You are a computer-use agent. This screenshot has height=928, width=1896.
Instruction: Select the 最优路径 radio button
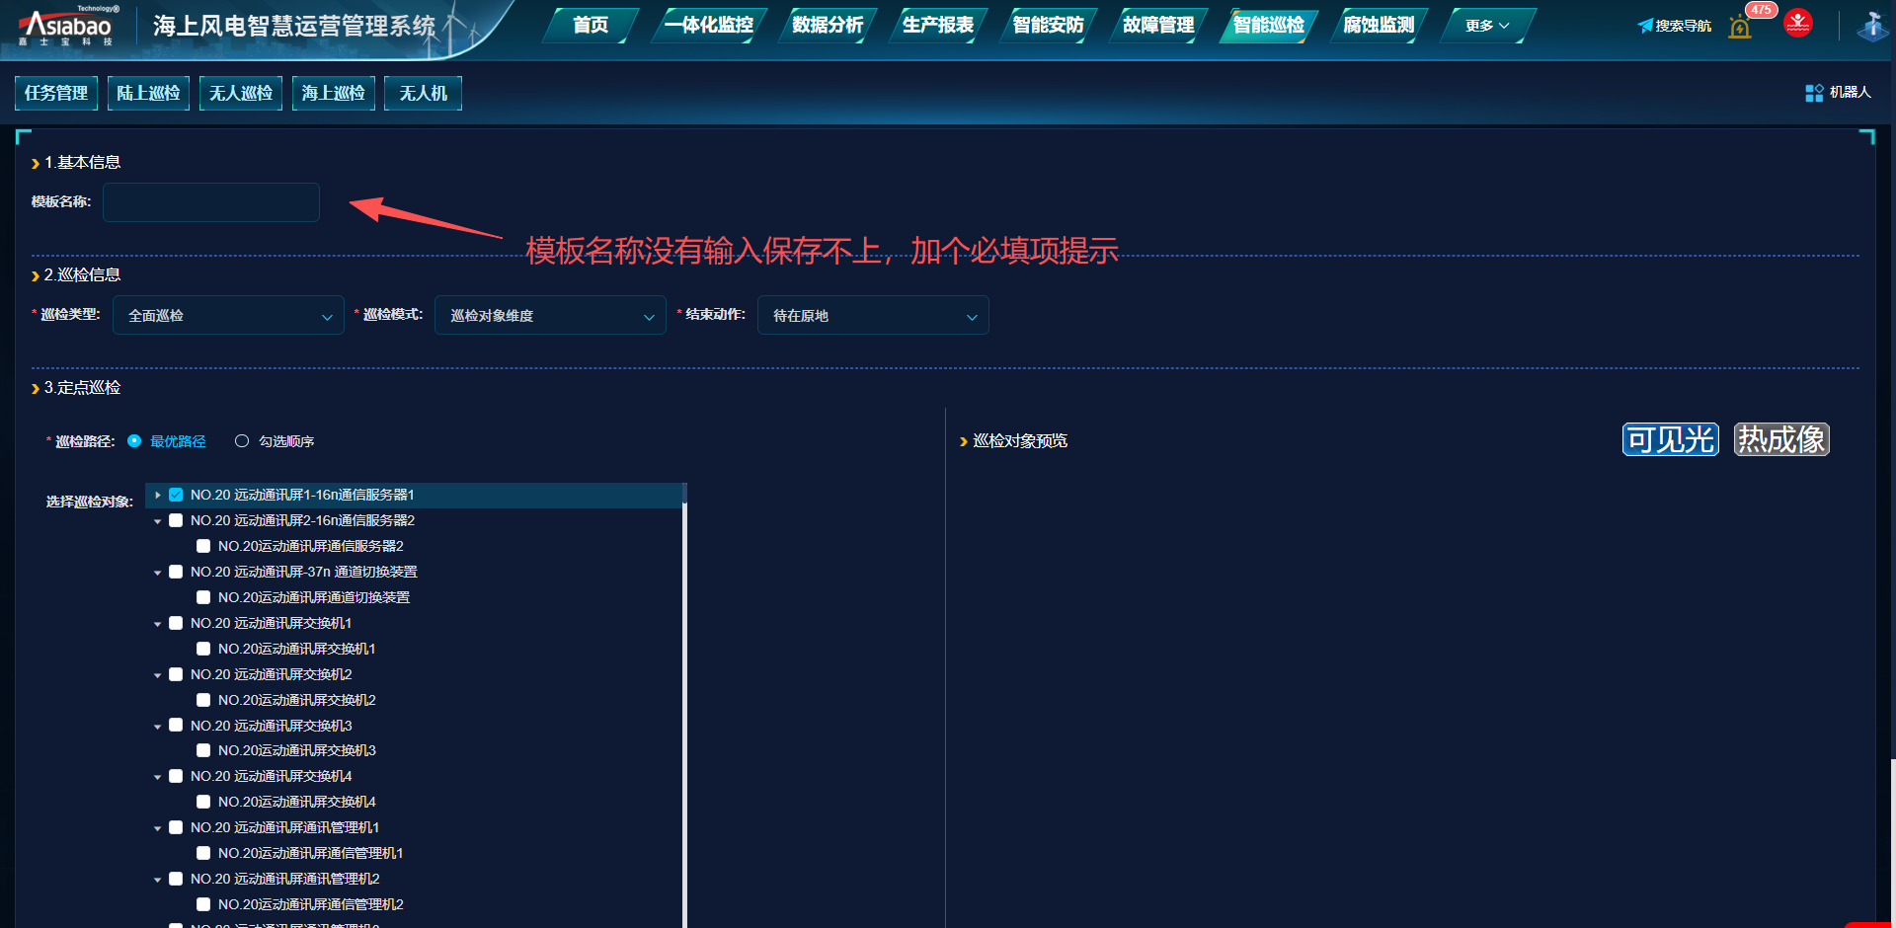[x=134, y=441]
